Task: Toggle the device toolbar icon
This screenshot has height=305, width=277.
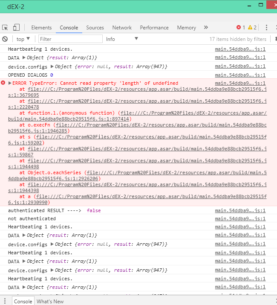Action: pos(16,27)
